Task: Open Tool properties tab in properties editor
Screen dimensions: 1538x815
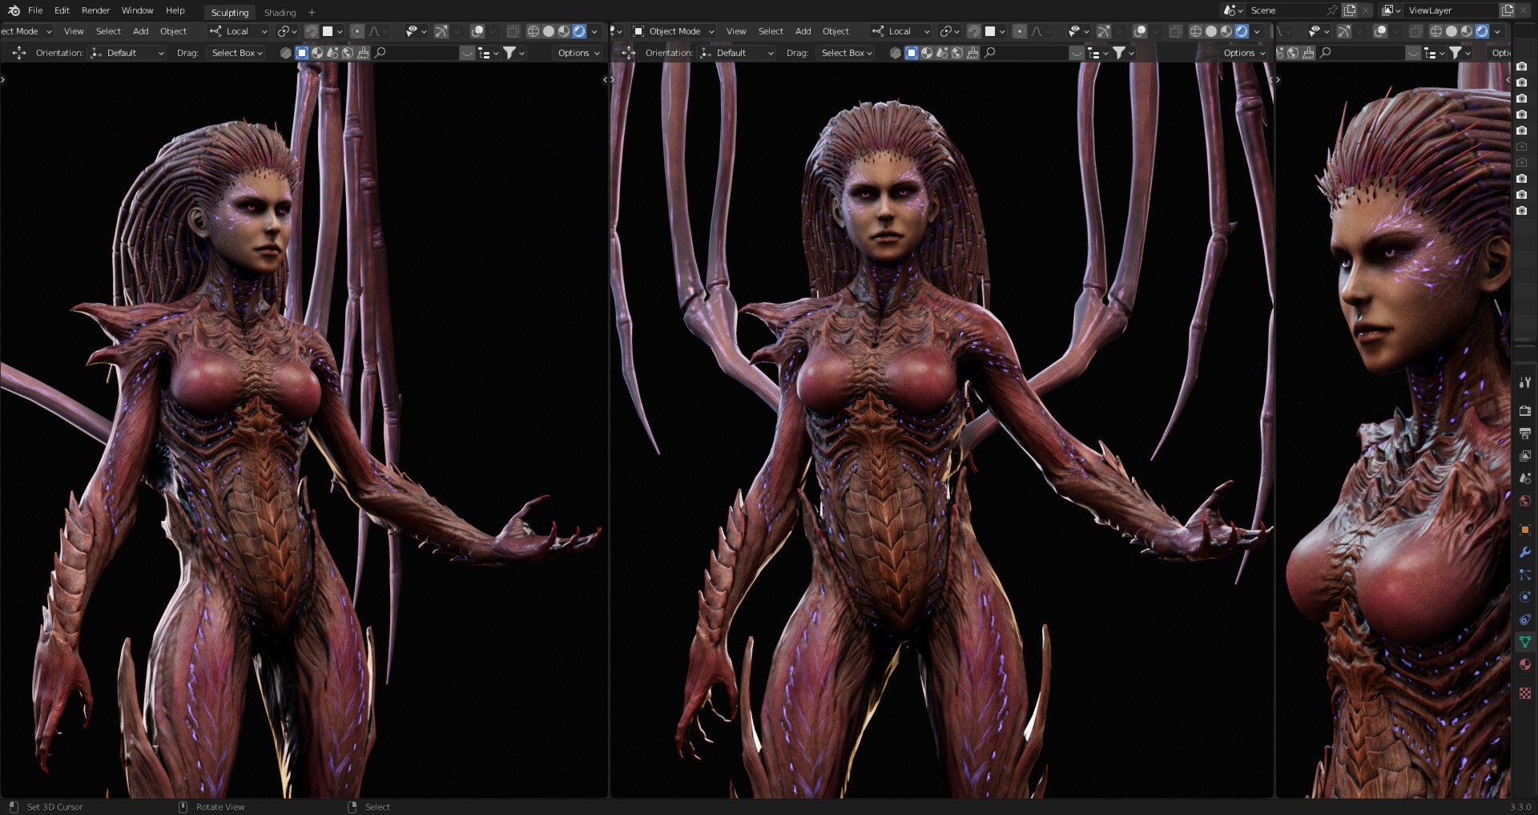Action: tap(1525, 382)
